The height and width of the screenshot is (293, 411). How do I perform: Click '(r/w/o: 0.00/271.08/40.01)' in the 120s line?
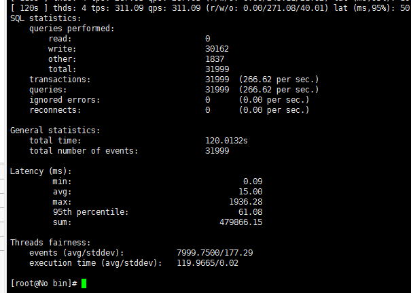pos(267,8)
